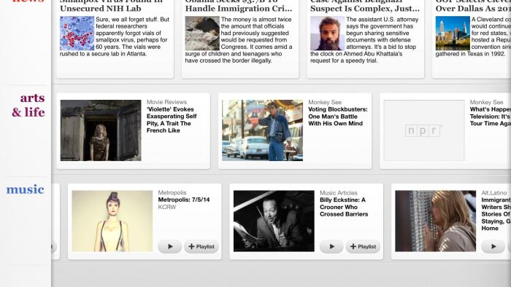Open Billy Eckstine black-and-white photo
511x287 pixels.
click(274, 221)
